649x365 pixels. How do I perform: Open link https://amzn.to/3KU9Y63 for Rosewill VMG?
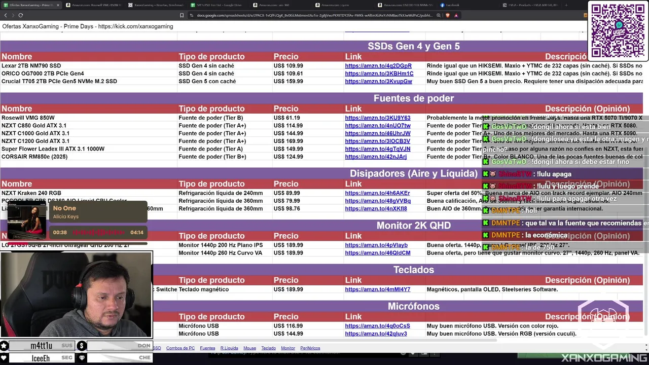pos(378,118)
